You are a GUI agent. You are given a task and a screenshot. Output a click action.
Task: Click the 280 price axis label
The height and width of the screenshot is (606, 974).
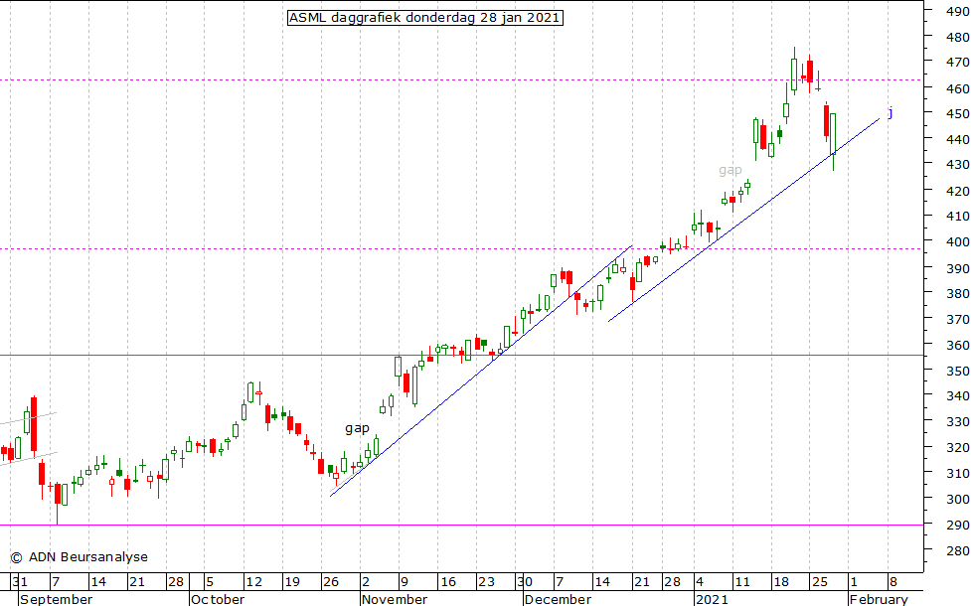[958, 550]
